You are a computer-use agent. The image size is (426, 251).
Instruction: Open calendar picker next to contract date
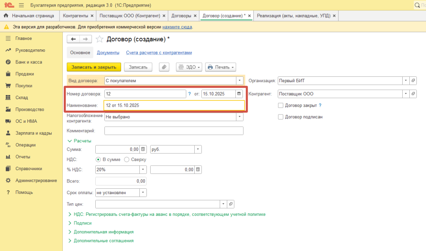point(239,94)
